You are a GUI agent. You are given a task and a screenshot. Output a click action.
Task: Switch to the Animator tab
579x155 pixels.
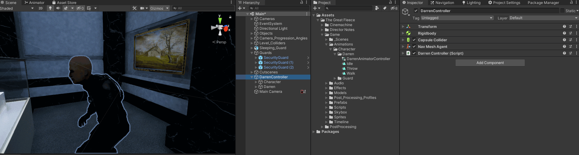click(34, 3)
